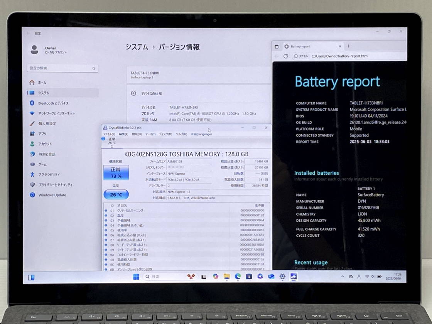Click the SurfaceBattery name in the report
Viewport: 432px width, 324px height.
371,195
